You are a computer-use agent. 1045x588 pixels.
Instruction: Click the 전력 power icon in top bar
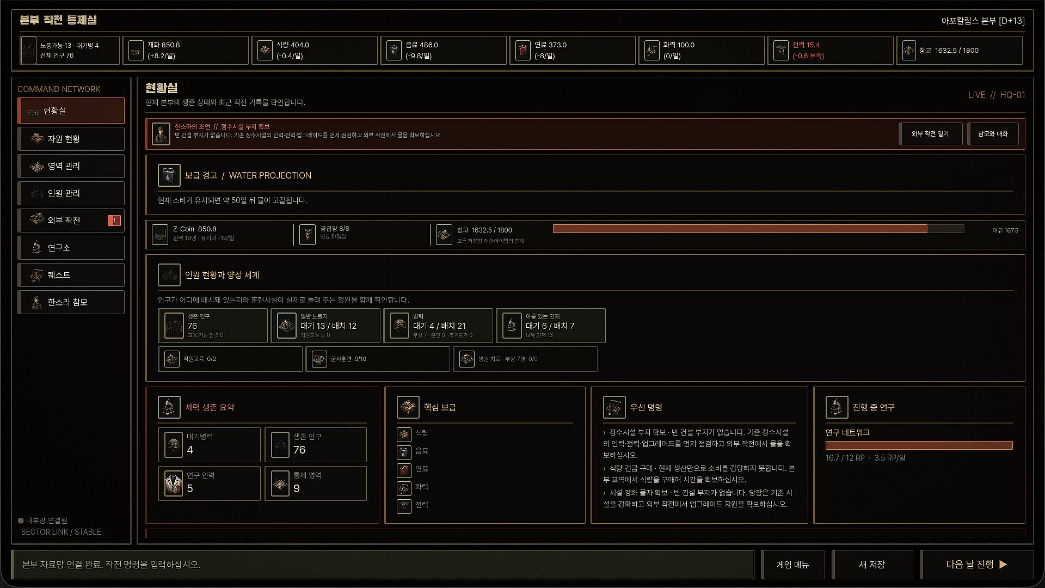(780, 51)
